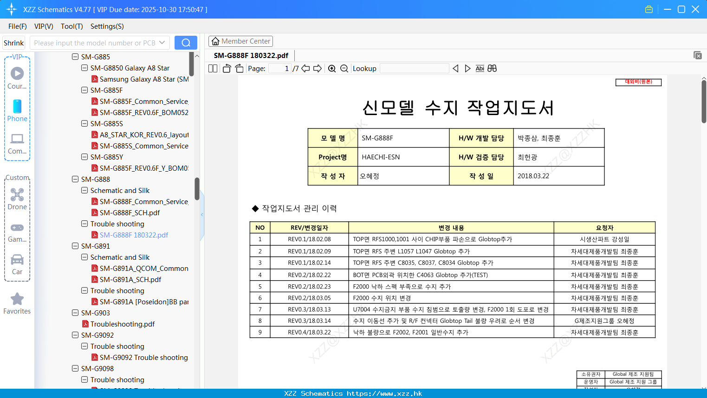Zoom in on the PDF
This screenshot has height=398, width=707.
(x=332, y=68)
